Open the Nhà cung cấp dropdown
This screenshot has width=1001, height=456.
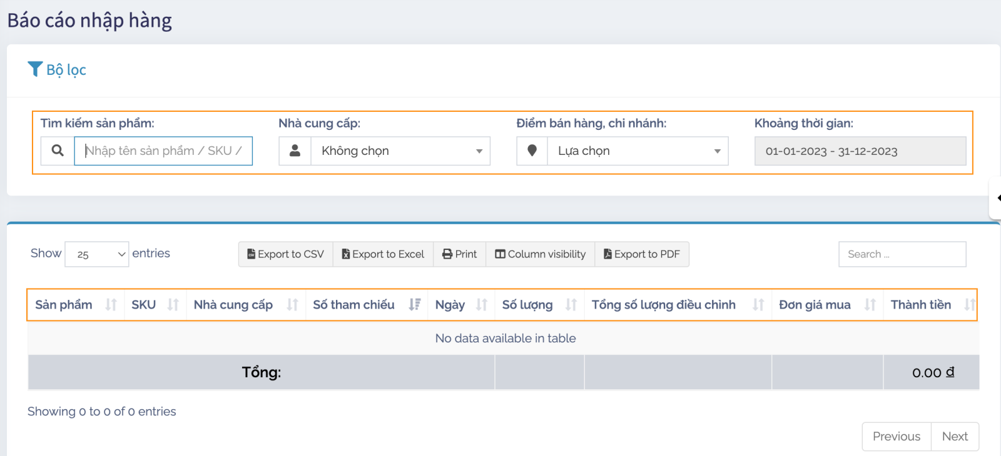(x=400, y=151)
